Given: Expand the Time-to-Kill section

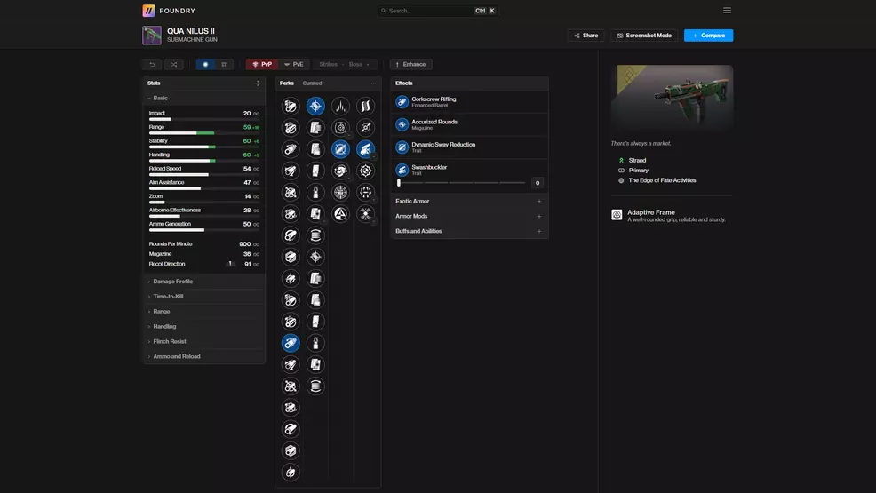Looking at the screenshot, I should pos(204,297).
